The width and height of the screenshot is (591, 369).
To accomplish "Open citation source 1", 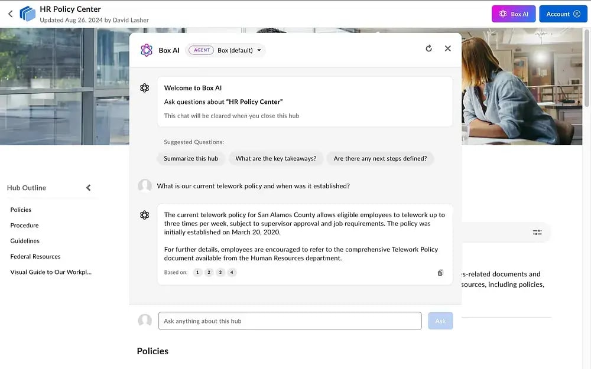I will (197, 272).
